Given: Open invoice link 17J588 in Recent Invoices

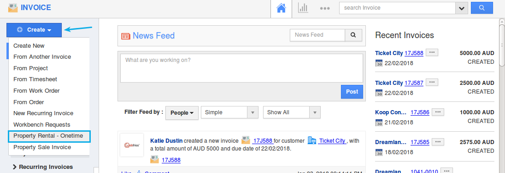Looking at the screenshot, I should pos(414,53).
